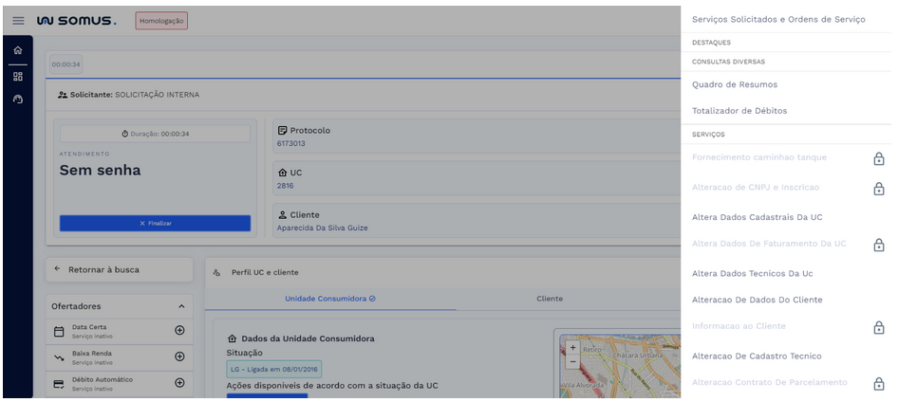Click the Homologação environment badge
Image resolution: width=898 pixels, height=402 pixels.
[x=161, y=20]
